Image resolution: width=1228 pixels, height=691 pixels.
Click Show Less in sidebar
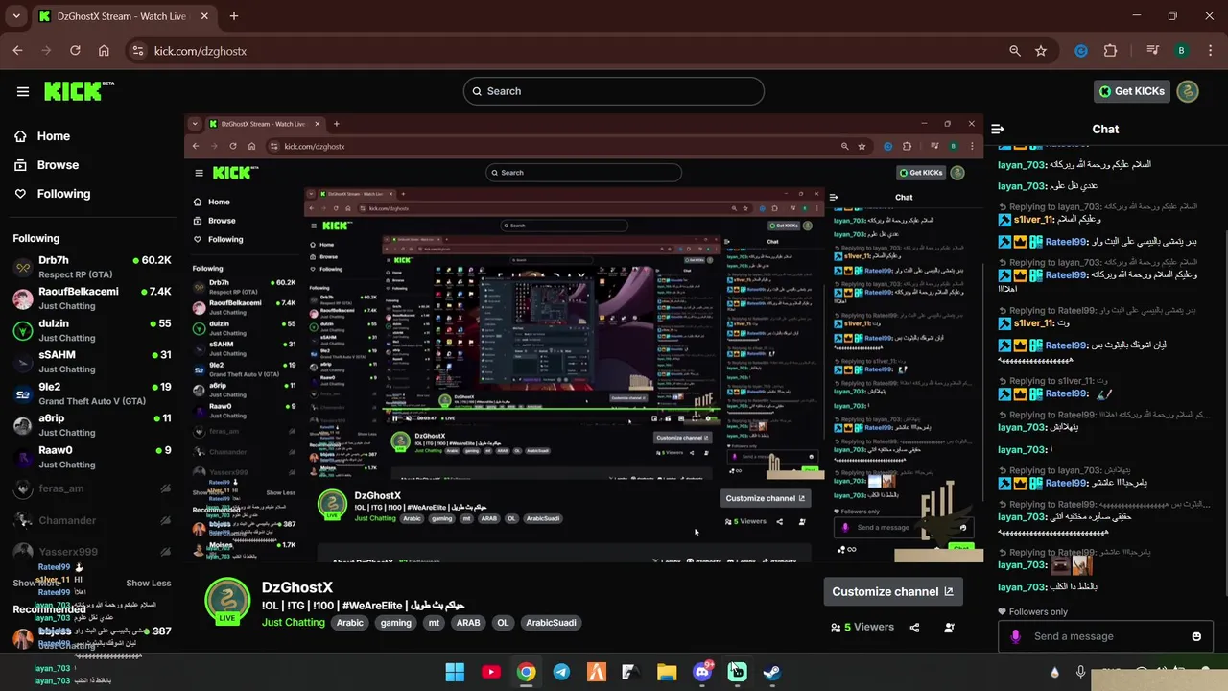(149, 583)
